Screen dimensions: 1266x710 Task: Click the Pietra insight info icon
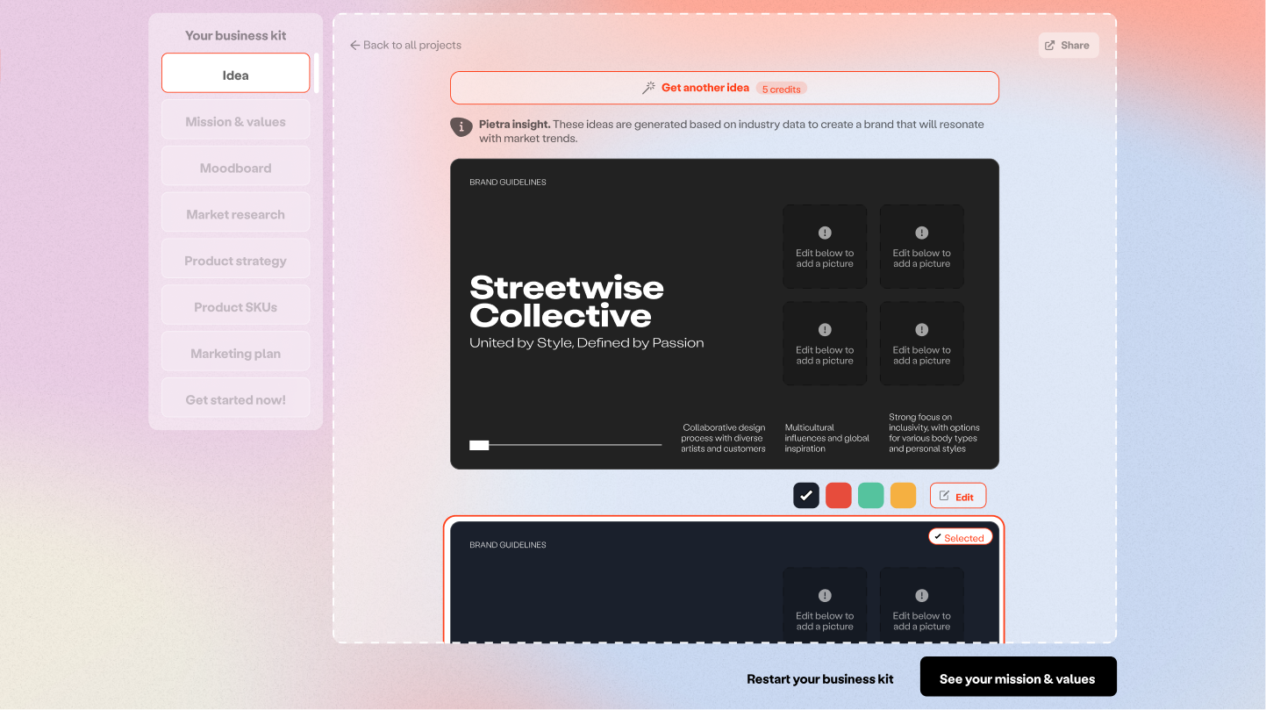(461, 127)
